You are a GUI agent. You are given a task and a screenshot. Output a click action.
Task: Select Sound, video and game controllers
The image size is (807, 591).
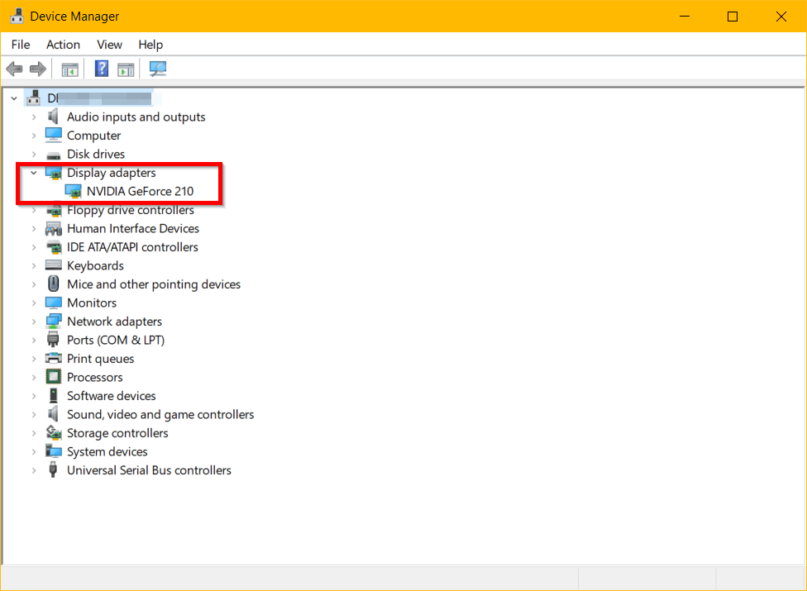point(160,414)
